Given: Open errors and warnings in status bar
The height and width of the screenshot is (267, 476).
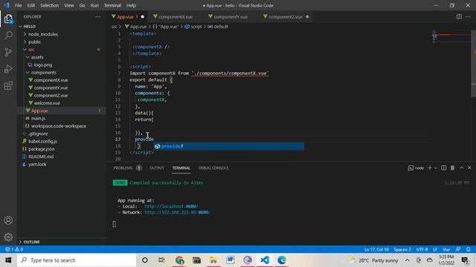Looking at the screenshot, I should (14, 249).
